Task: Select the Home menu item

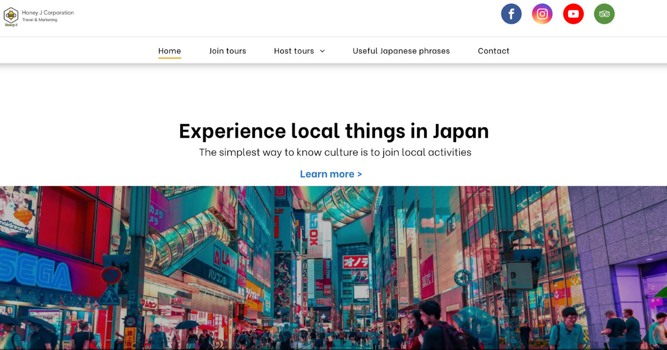Action: click(x=170, y=51)
